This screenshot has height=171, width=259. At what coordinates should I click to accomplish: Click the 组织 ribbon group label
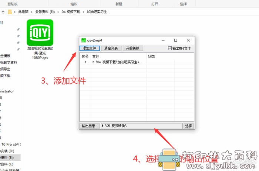click(74, 4)
